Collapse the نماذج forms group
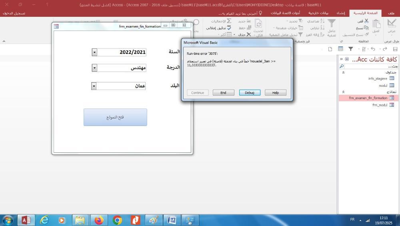400x226 pixels. 343,92
